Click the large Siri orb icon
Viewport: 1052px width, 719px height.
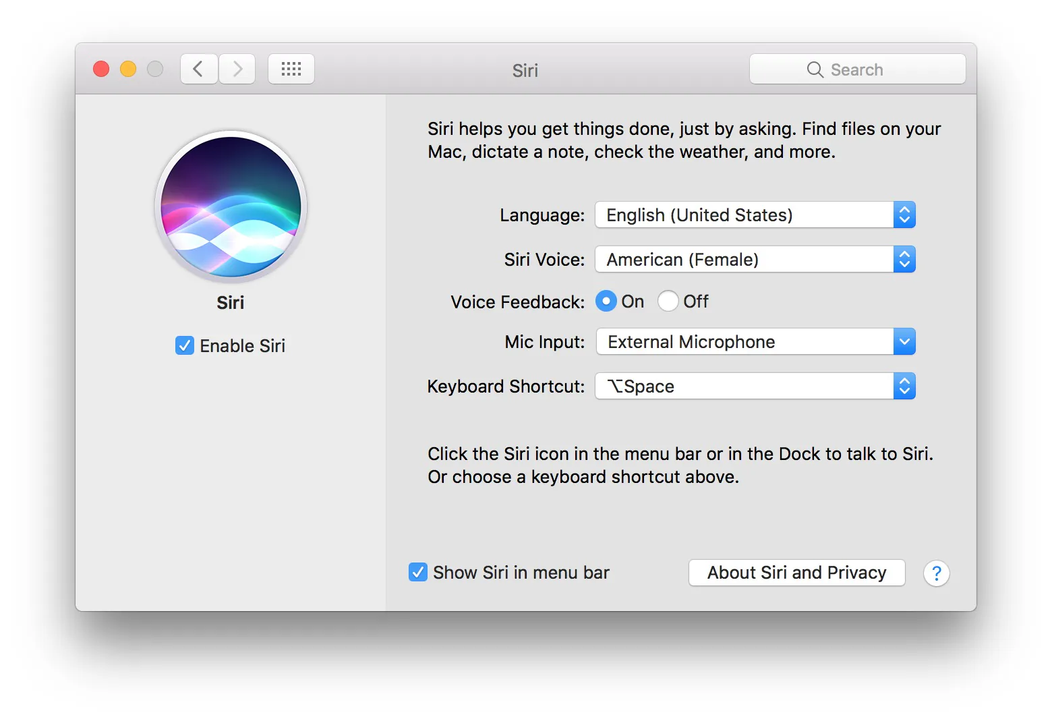point(231,206)
